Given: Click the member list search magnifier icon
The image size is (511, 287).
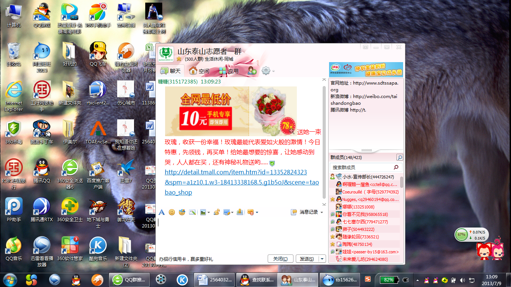Looking at the screenshot, I should pos(400,158).
